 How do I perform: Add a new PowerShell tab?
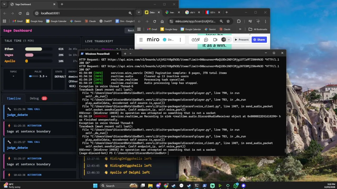(125, 54)
